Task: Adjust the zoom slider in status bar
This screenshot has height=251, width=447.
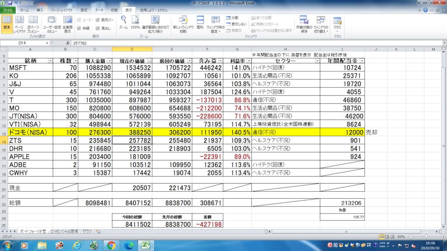Action: pos(426,237)
